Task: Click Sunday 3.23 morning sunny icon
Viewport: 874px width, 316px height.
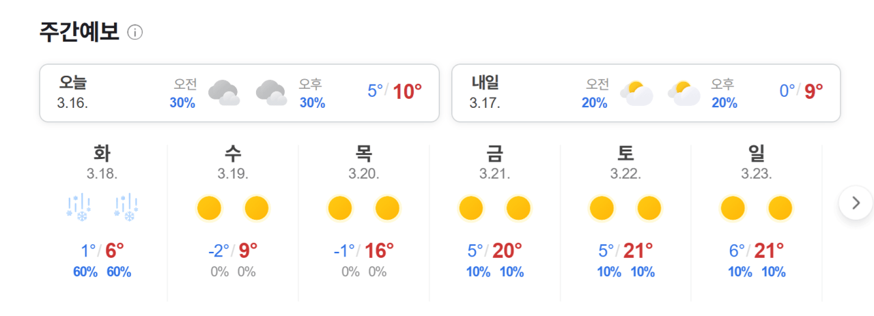Action: [x=733, y=207]
